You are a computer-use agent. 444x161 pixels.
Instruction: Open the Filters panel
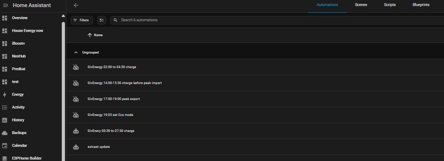pos(82,20)
